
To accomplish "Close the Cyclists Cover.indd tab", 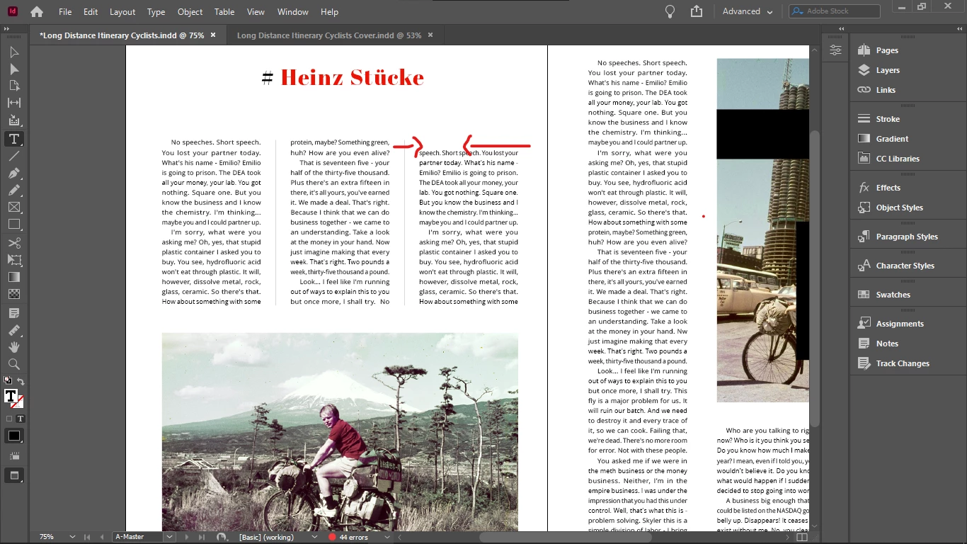I will click(x=430, y=35).
